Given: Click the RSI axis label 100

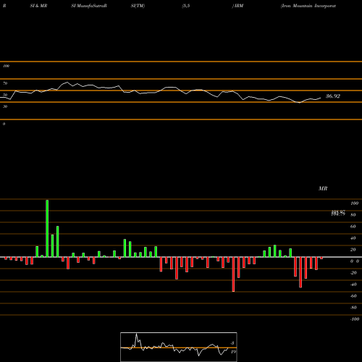Looking at the screenshot, I should point(6,66).
